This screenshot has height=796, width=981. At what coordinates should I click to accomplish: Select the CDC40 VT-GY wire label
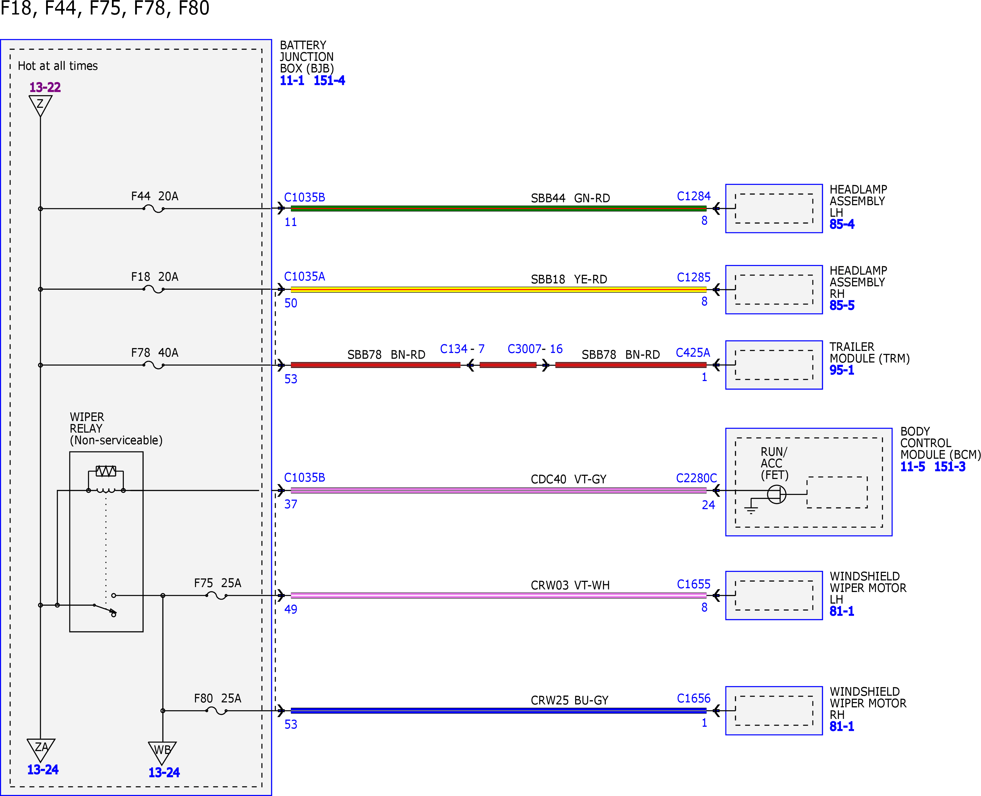click(568, 479)
